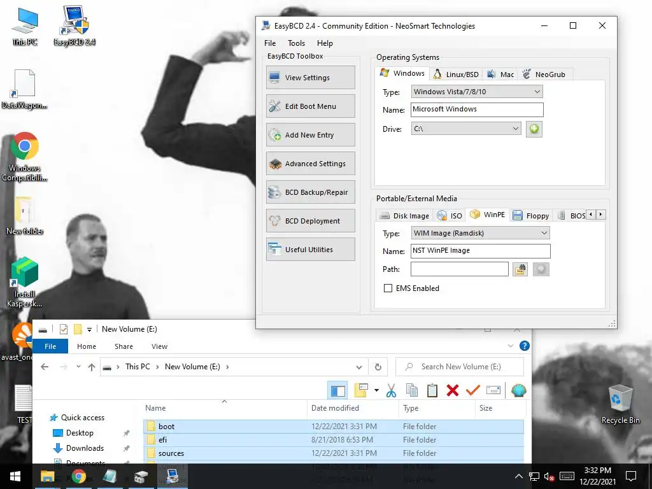The height and width of the screenshot is (489, 652).
Task: Select the WinPE media tab
Action: pos(487,215)
